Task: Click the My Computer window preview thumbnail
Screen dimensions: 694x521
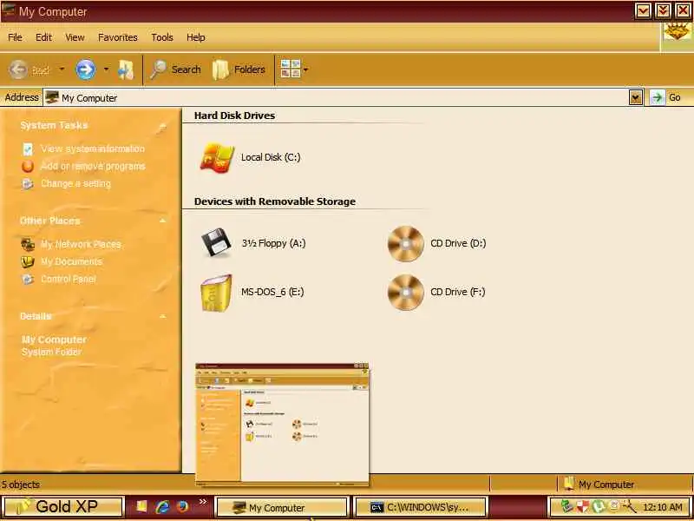Action: (282, 425)
